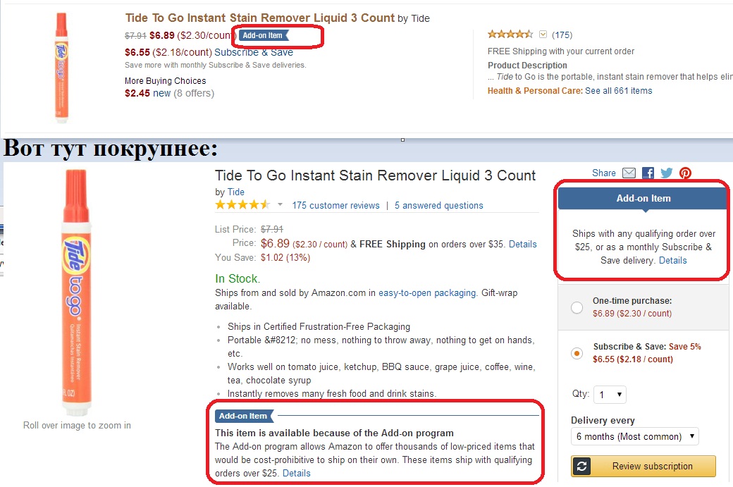Click the Add-on Item badge in search result
733x487 pixels.
[x=263, y=35]
